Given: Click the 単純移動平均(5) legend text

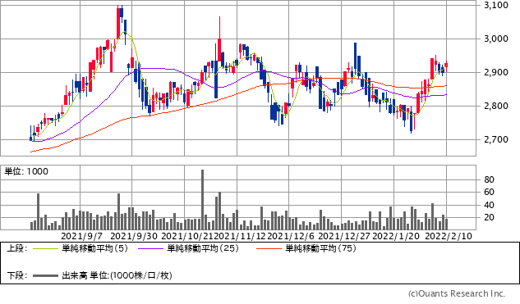Looking at the screenshot, I should point(94,248).
